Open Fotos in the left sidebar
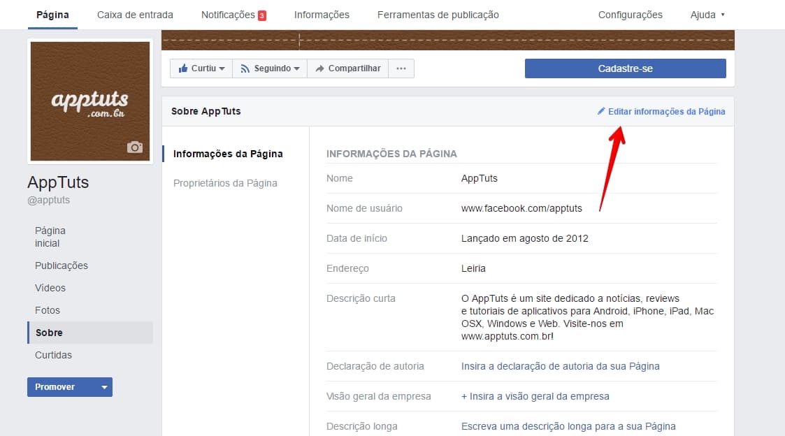 point(47,310)
